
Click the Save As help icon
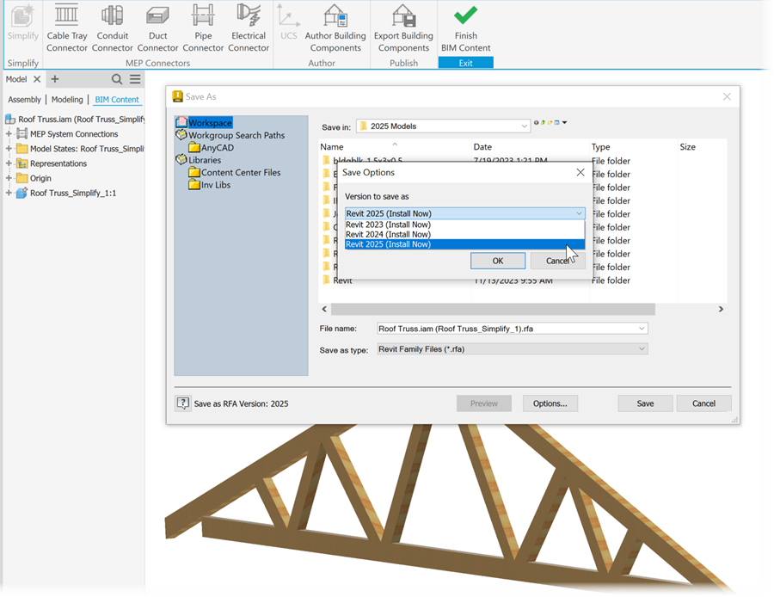[x=182, y=403]
